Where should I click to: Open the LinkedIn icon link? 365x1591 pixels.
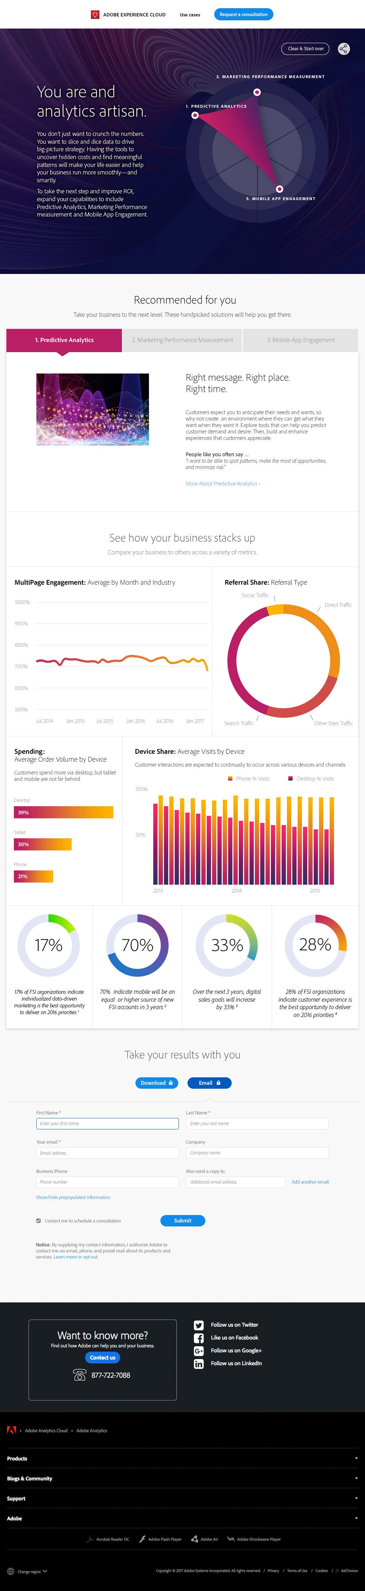199,1364
